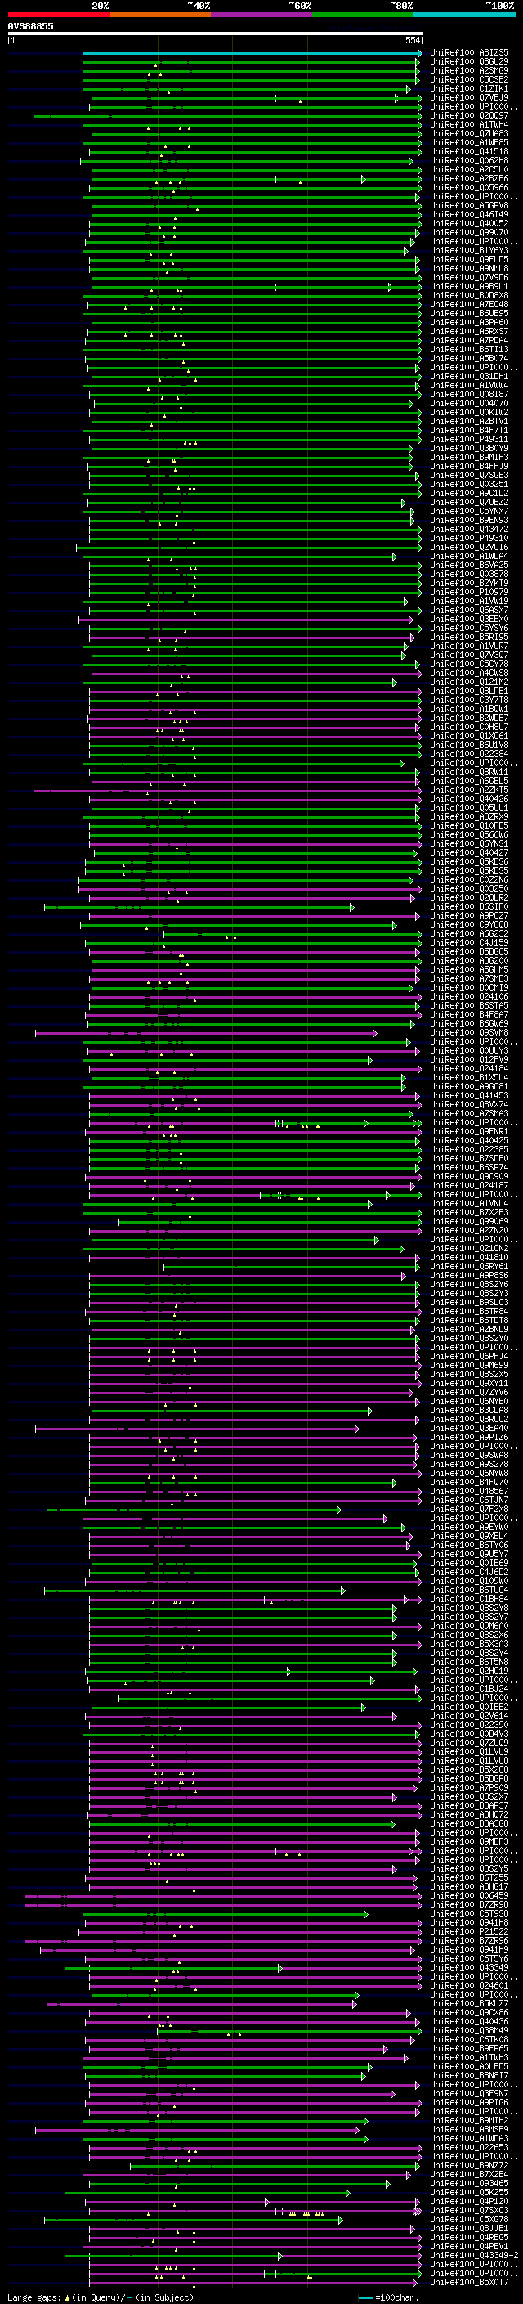Select label UniRef100_A5GPV8

tap(469, 206)
